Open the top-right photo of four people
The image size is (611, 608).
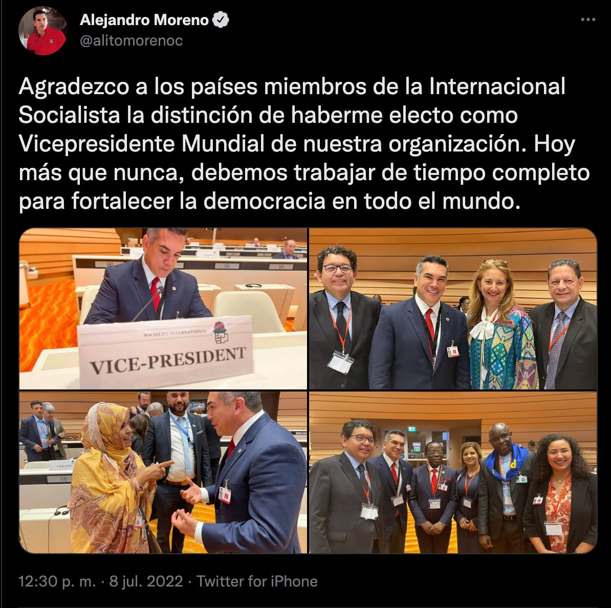(453, 309)
